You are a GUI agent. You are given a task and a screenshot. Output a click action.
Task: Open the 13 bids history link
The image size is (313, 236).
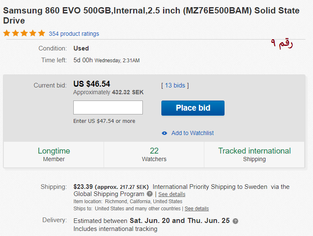175,85
